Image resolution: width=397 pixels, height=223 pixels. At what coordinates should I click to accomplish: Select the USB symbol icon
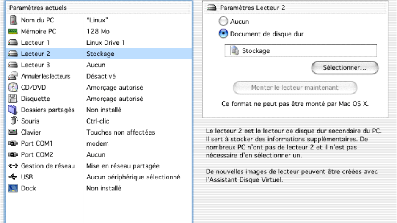(x=13, y=177)
